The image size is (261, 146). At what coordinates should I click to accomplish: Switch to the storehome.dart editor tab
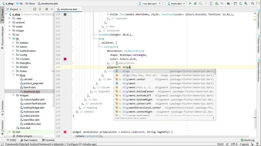coord(69,9)
